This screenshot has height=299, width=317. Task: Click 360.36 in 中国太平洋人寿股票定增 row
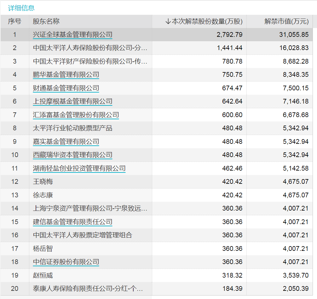pos(232,235)
